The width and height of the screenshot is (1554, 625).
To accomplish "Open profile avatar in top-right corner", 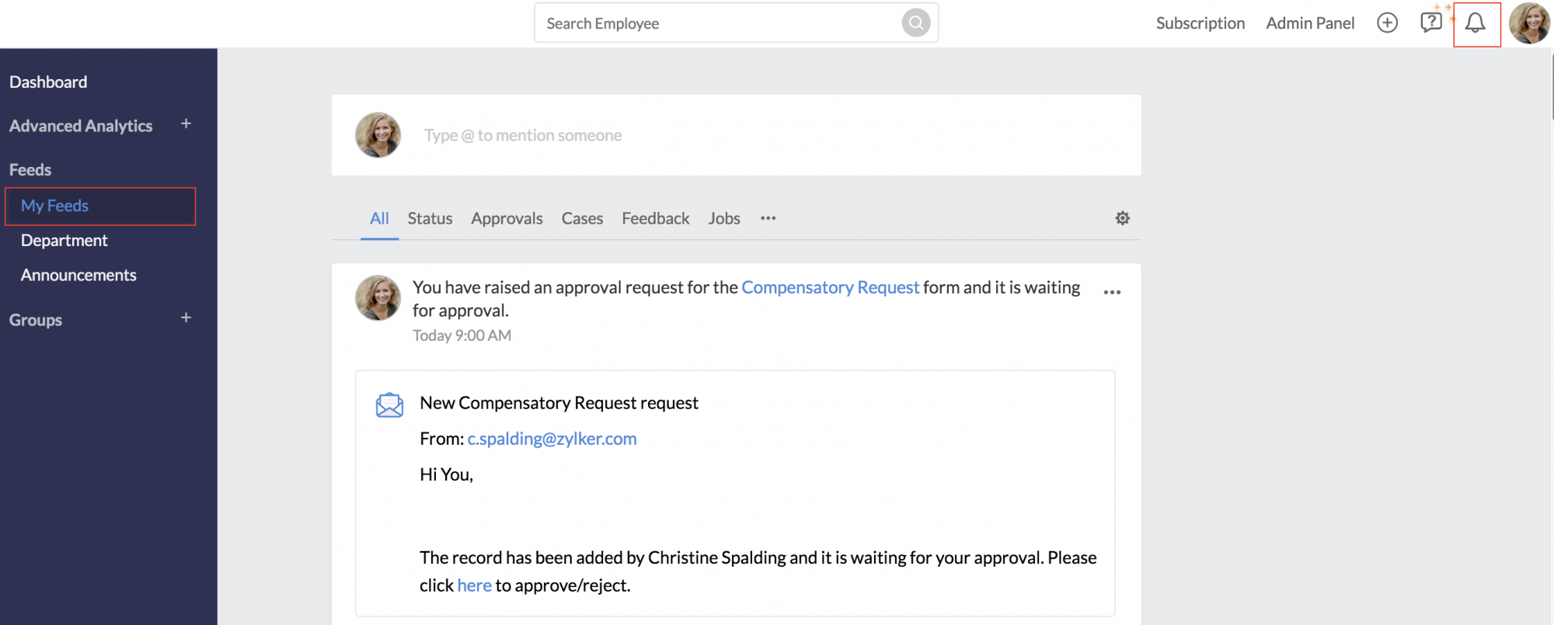I will 1529,23.
